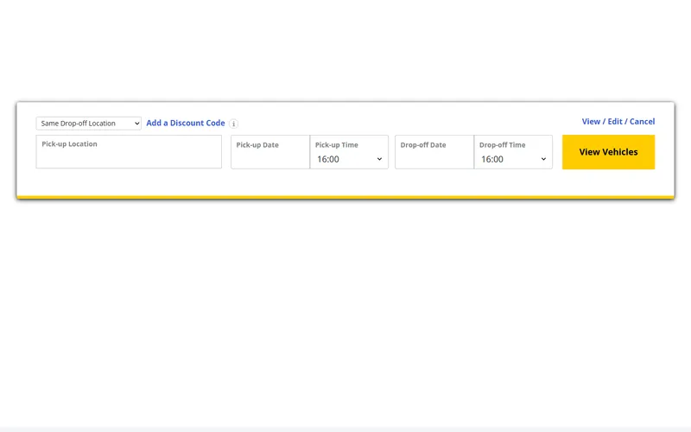Expand the Pick-up Time dropdown
Viewport: 691px width, 432px height.
pos(349,152)
